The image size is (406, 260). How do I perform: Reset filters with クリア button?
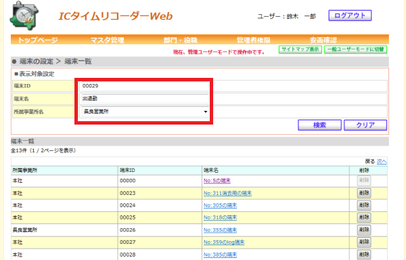pyautogui.click(x=365, y=125)
